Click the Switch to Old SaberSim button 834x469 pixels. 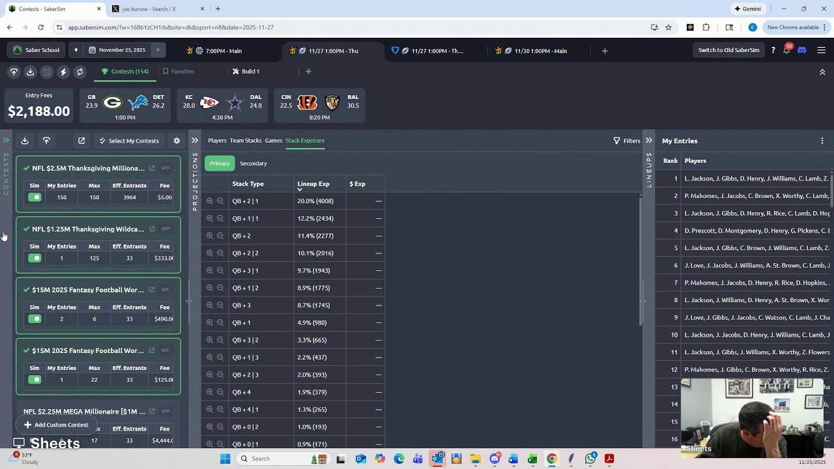coord(728,50)
